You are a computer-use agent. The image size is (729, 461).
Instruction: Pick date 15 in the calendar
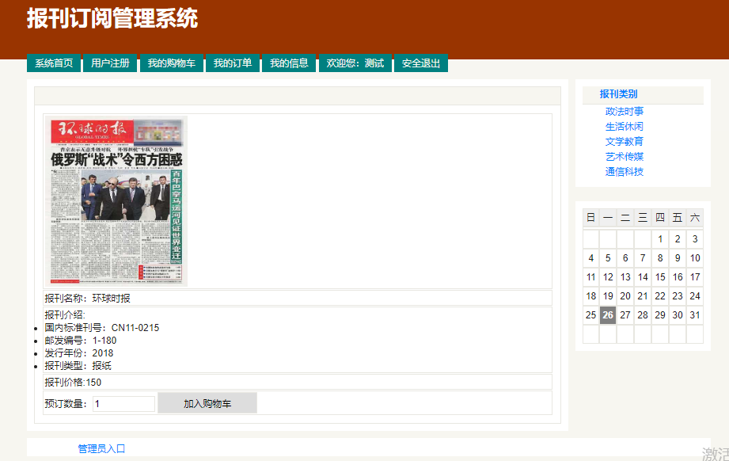coord(660,277)
